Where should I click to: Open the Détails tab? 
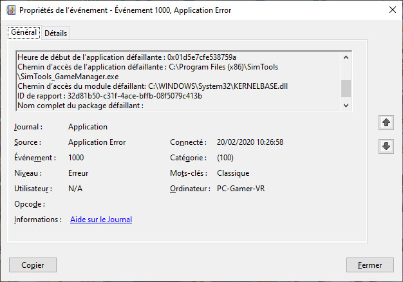56,33
